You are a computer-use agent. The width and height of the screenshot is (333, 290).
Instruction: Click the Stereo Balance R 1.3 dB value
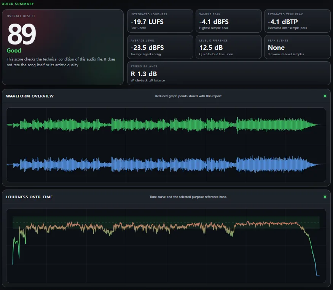coord(144,74)
